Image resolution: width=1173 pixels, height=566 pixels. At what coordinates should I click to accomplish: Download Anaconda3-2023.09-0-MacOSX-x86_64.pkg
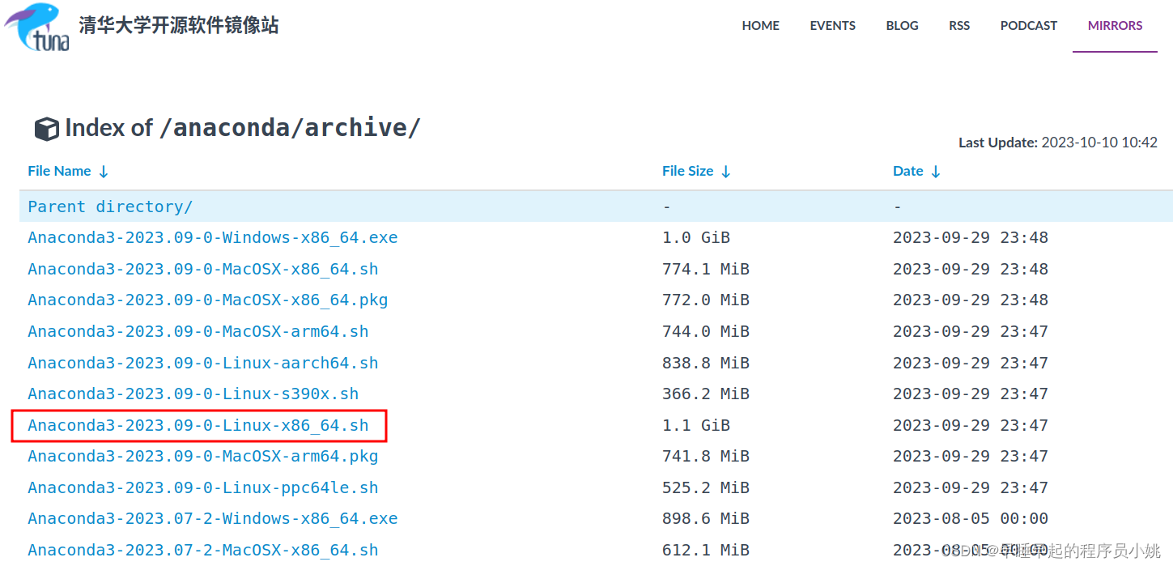pos(208,300)
